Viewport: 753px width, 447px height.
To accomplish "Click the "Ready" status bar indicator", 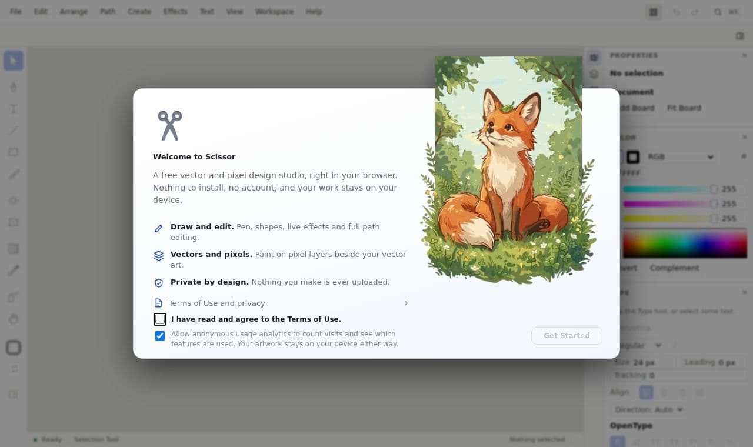I will click(x=48, y=439).
